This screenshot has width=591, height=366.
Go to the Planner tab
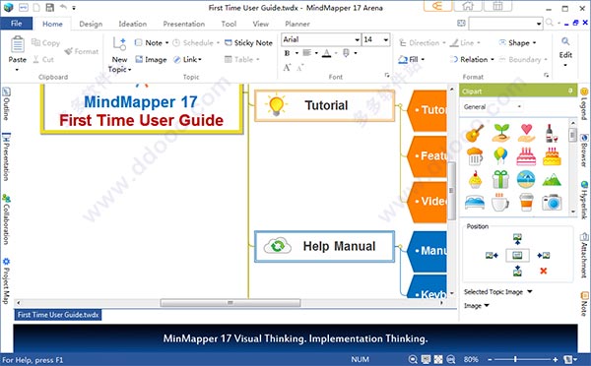(x=297, y=24)
